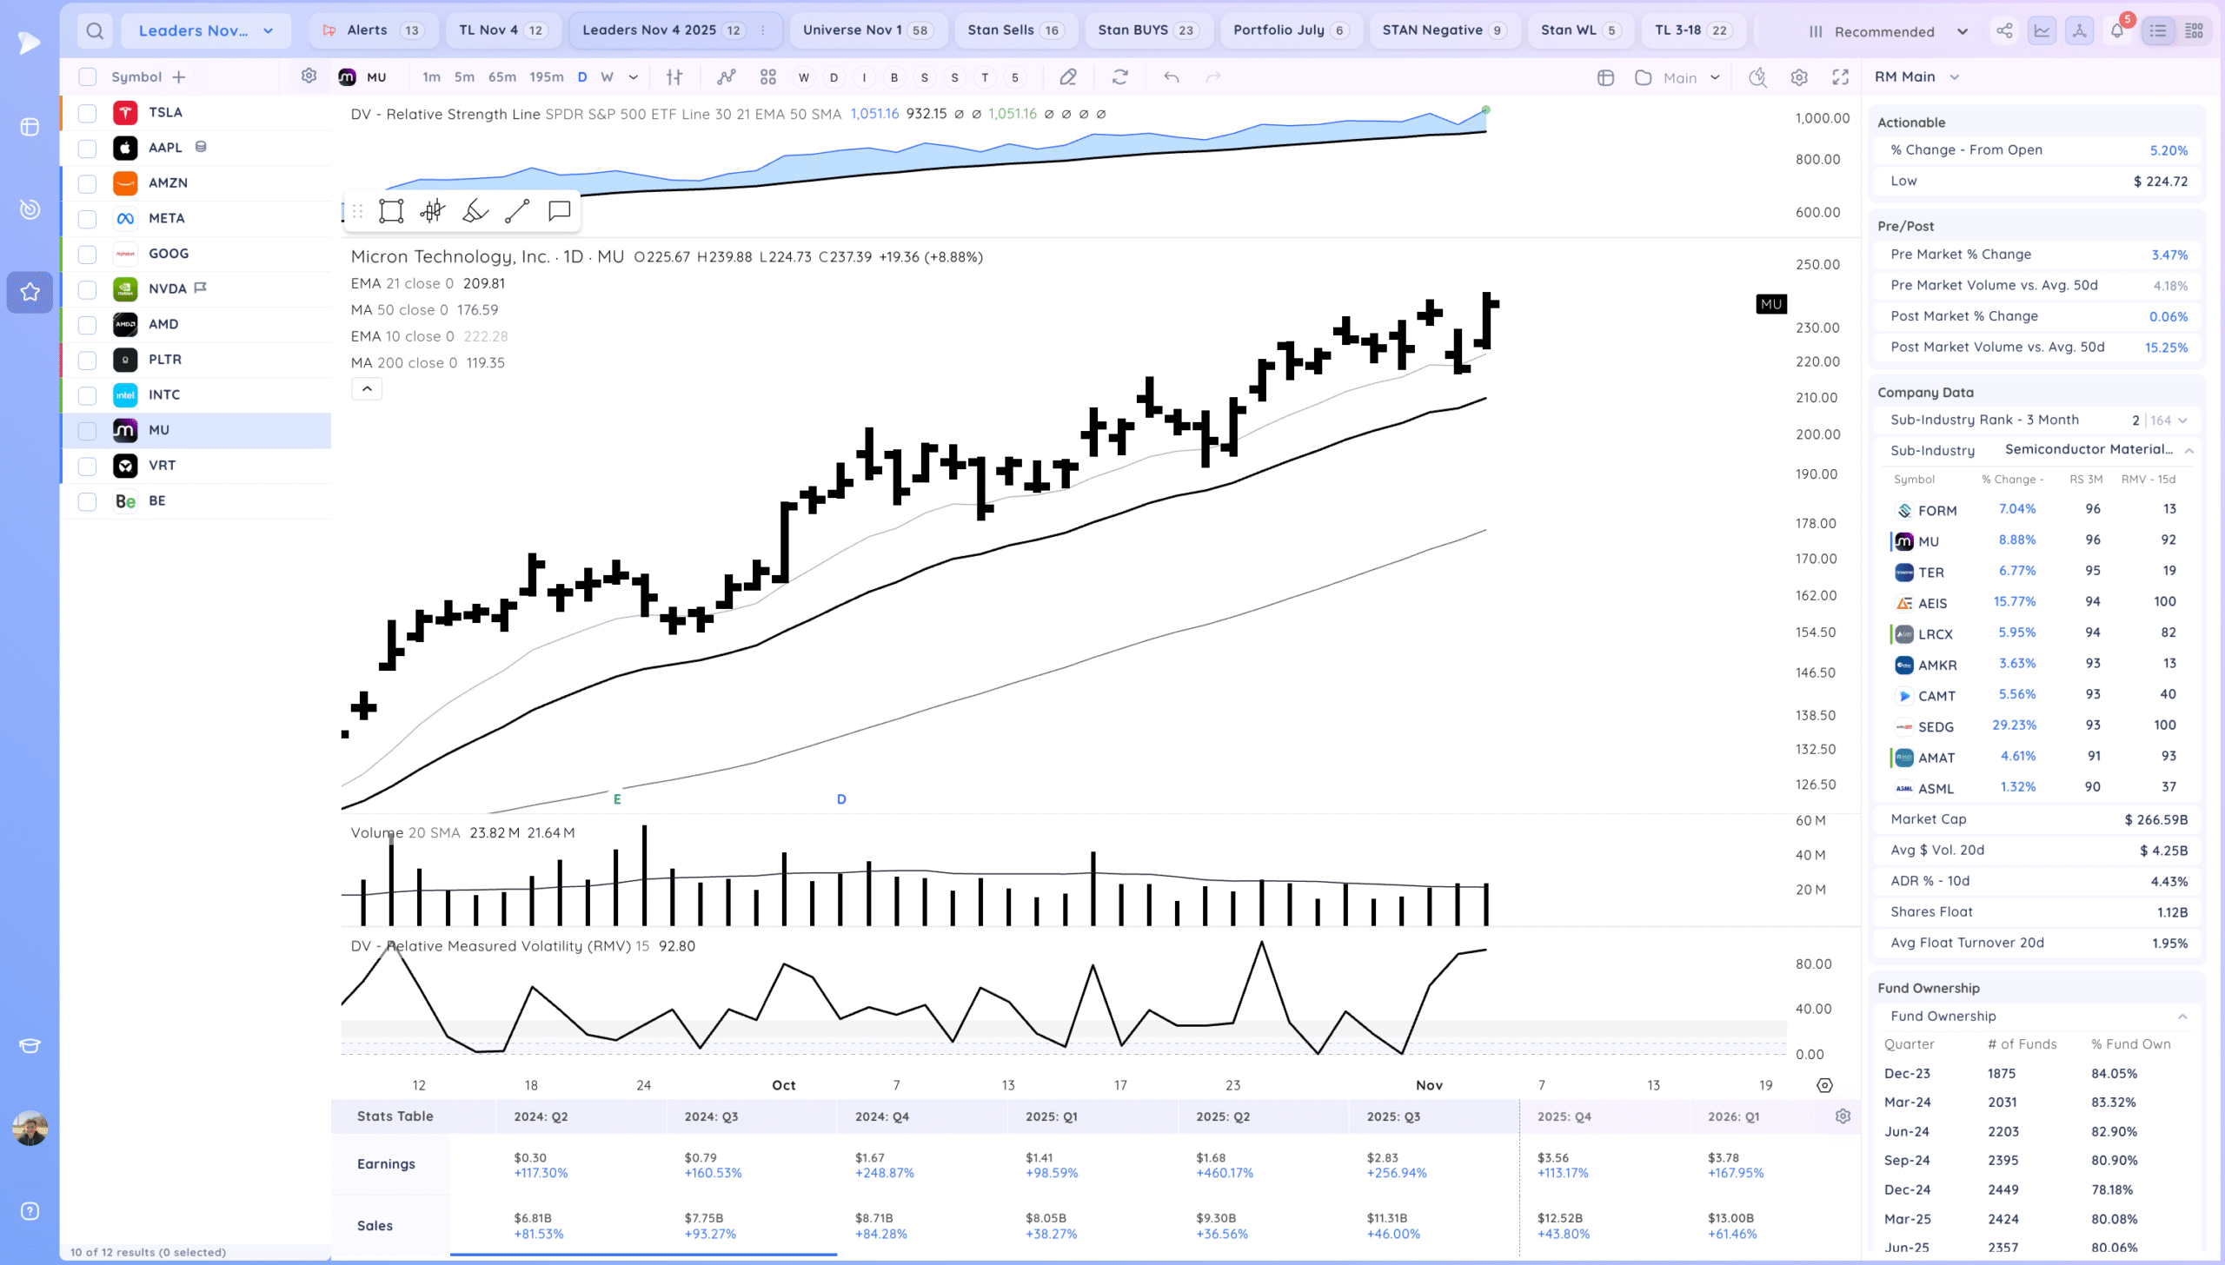Click the eraser tool in chart toolbar
Screen dimensions: 2225x1265
(x=1068, y=77)
